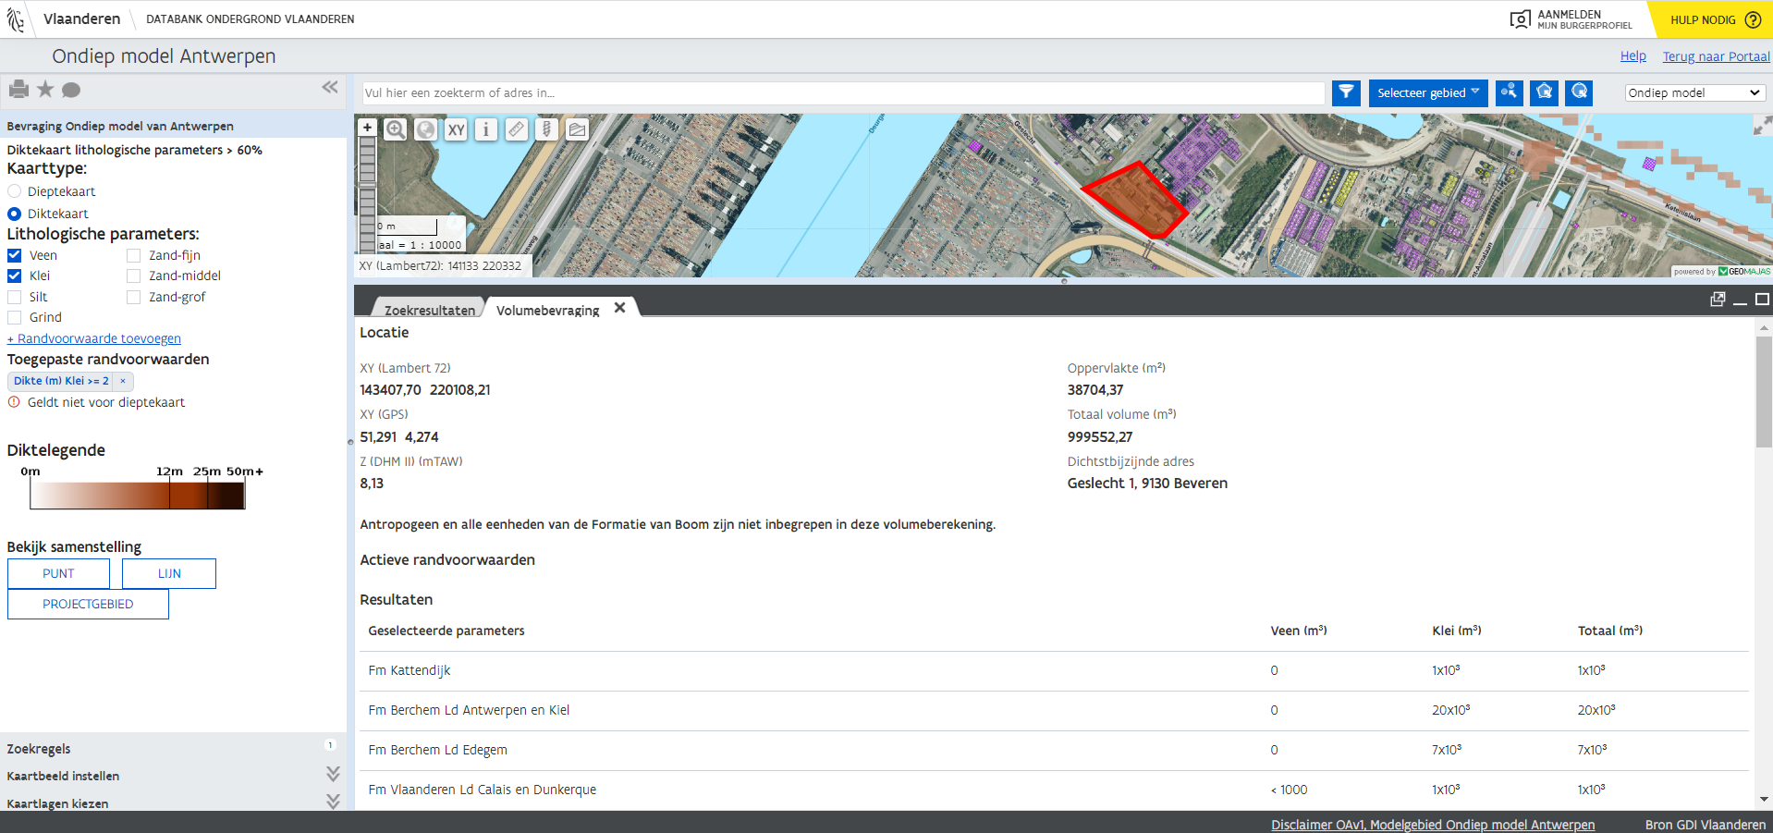Image resolution: width=1773 pixels, height=833 pixels.
Task: Open the Selecteer gebied dropdown
Action: click(x=1428, y=92)
